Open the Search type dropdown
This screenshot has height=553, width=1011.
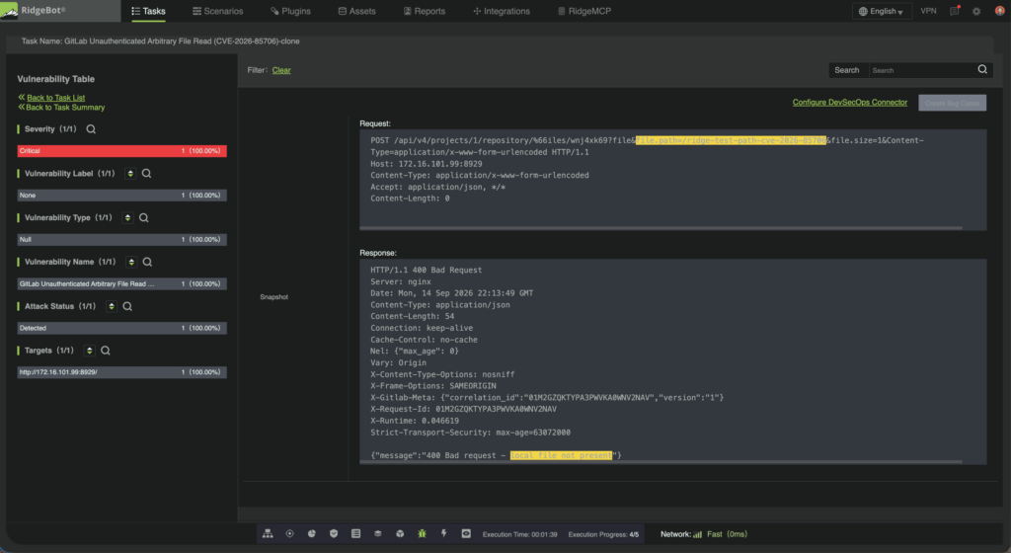[x=847, y=70]
